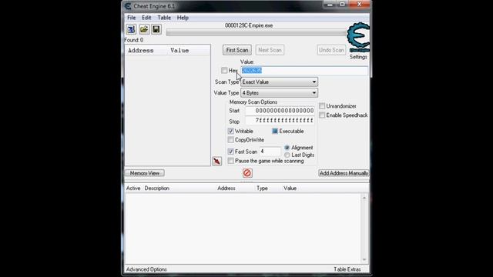493x277 pixels.
Task: Click the process name 0000129C-Empire.exe
Action: [x=249, y=25]
